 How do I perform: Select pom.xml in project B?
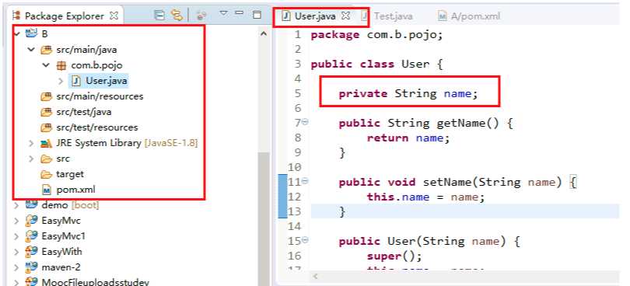(x=75, y=190)
